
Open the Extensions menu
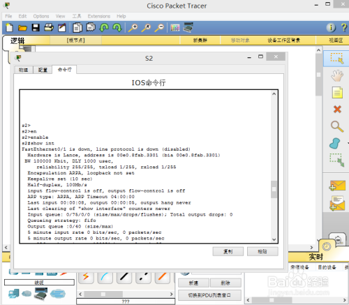(x=99, y=16)
